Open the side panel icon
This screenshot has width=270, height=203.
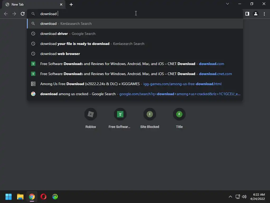pos(247,14)
